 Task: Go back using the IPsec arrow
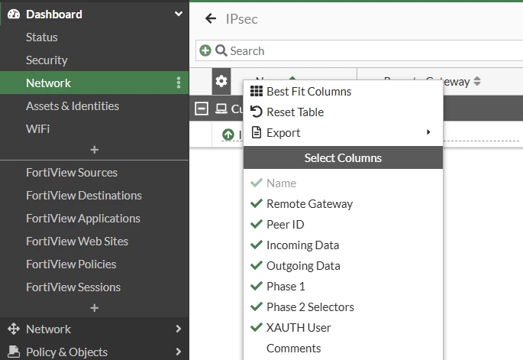(x=211, y=18)
